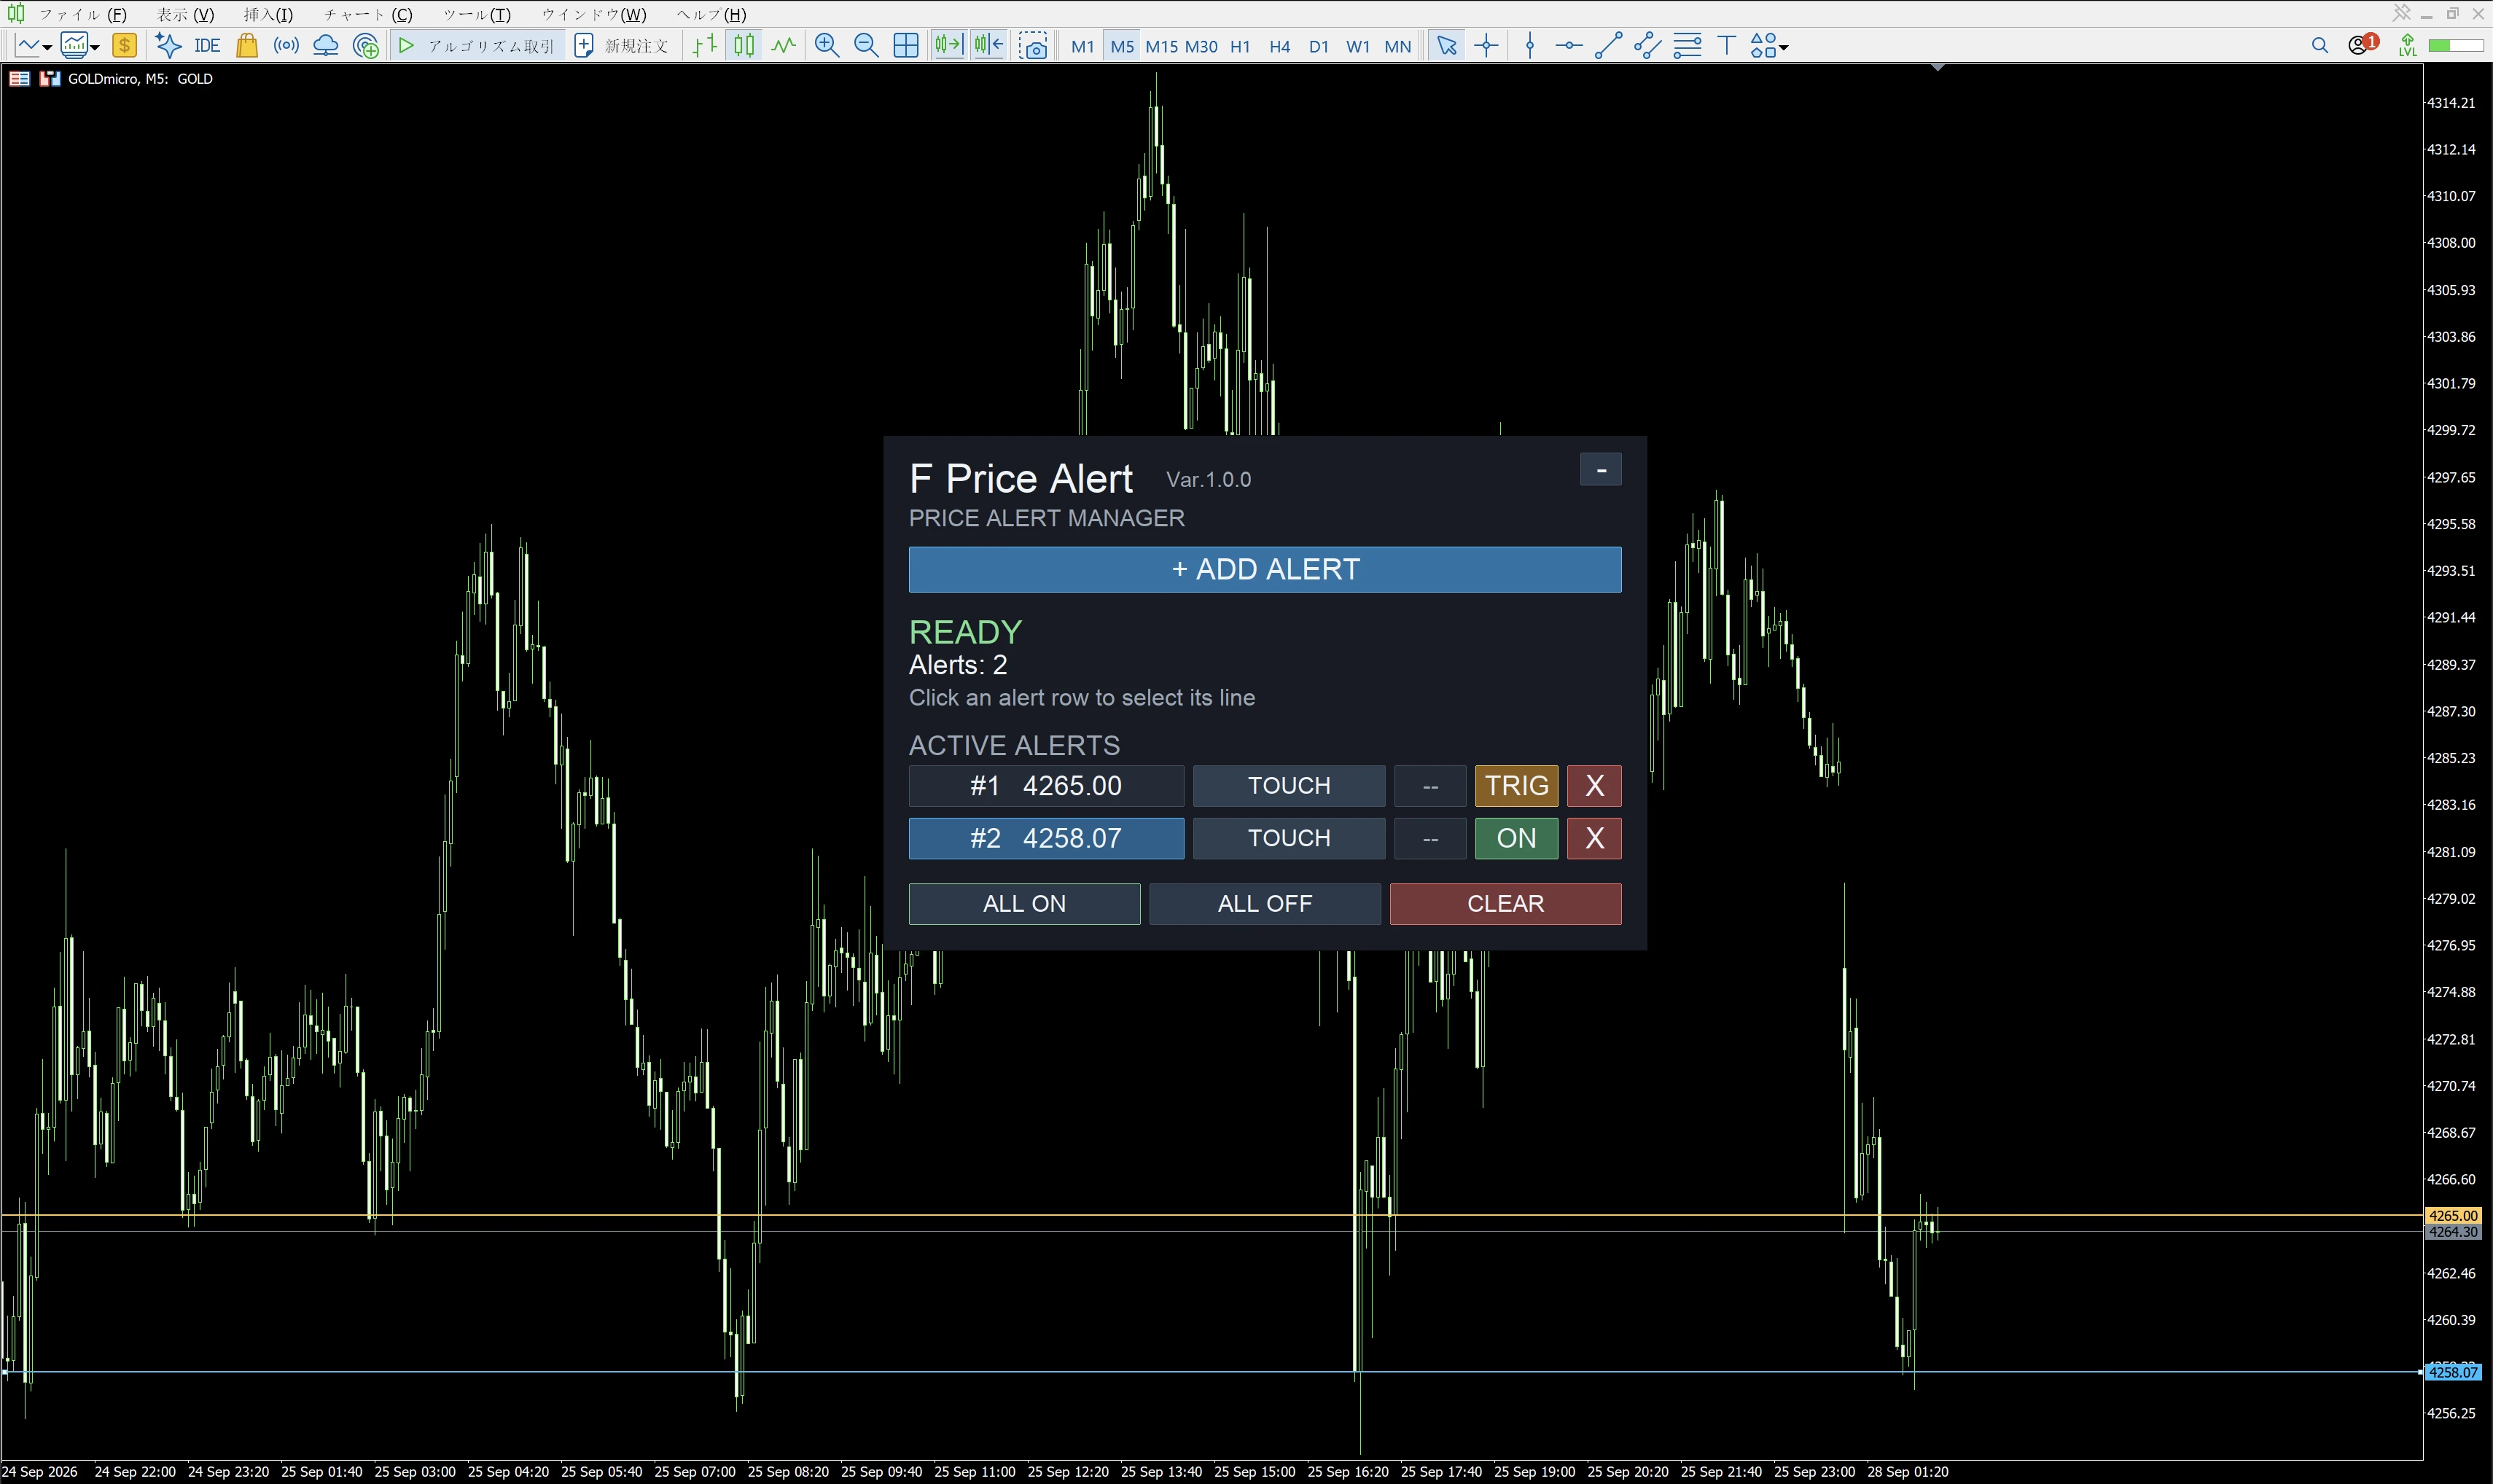The width and height of the screenshot is (2493, 1484).
Task: Change the TOUCH mode of alert #1
Action: (x=1289, y=786)
